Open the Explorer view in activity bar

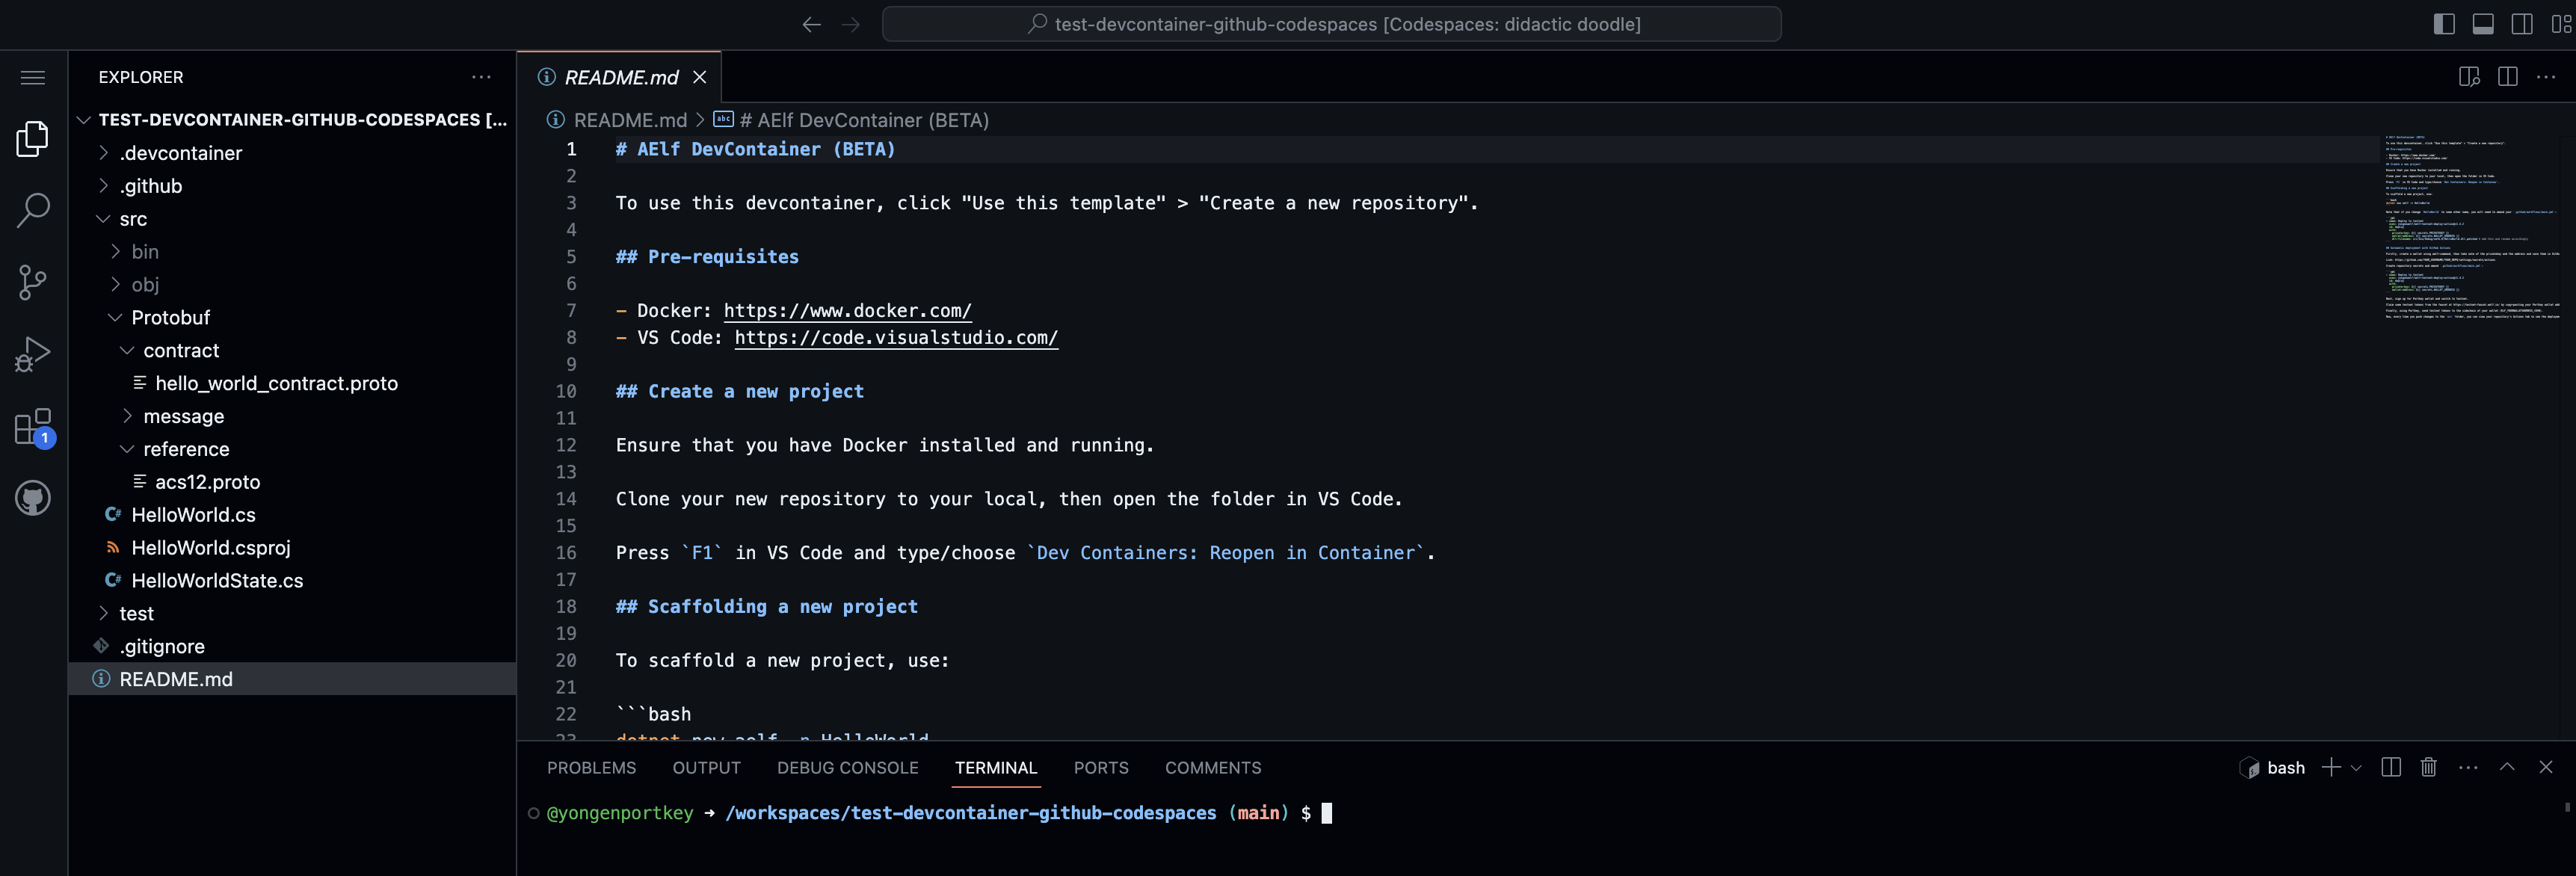pos(33,138)
